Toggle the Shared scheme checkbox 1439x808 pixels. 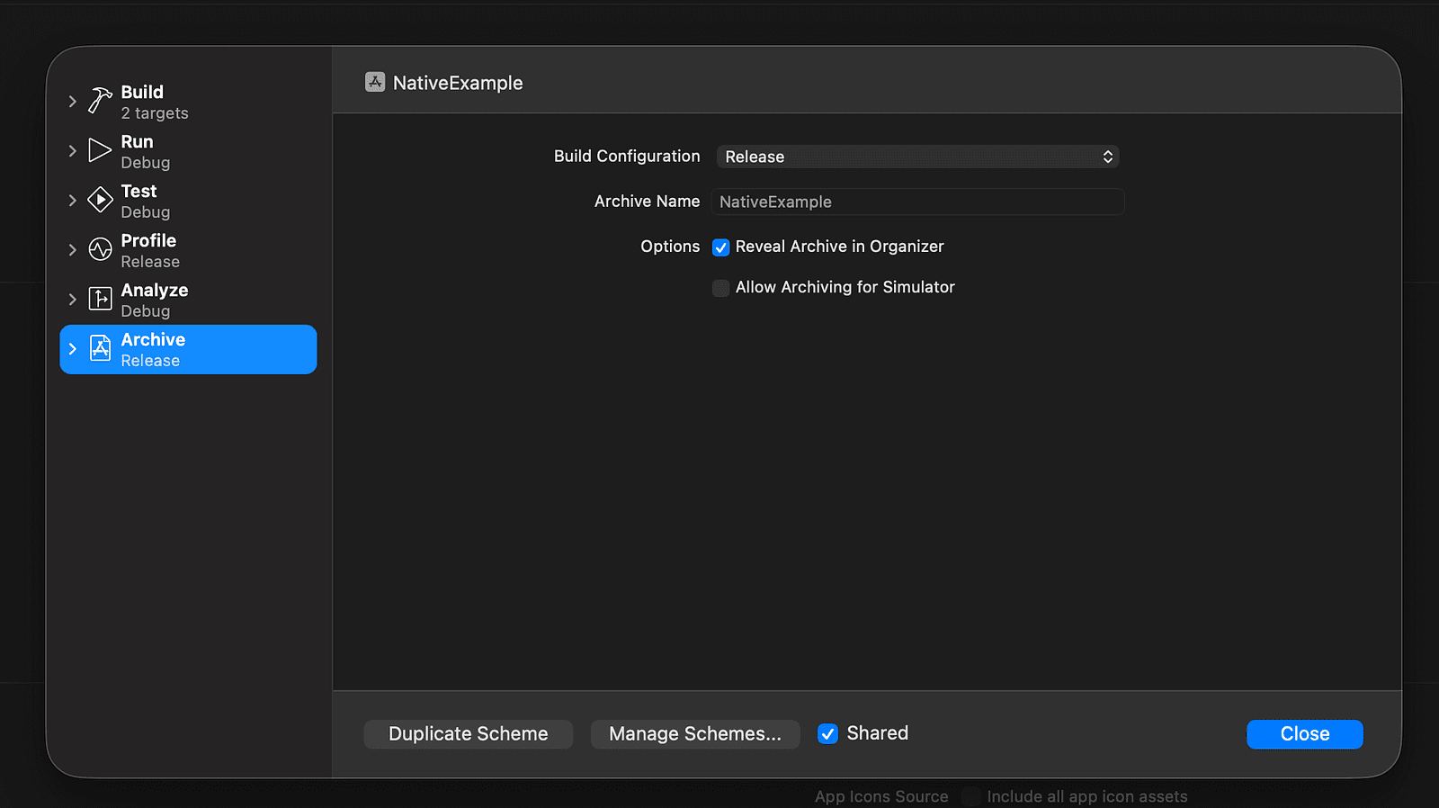click(x=827, y=734)
